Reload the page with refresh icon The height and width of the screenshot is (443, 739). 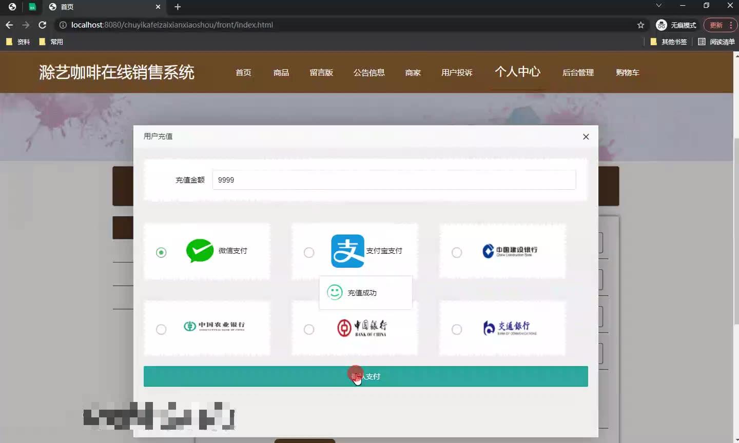click(43, 25)
